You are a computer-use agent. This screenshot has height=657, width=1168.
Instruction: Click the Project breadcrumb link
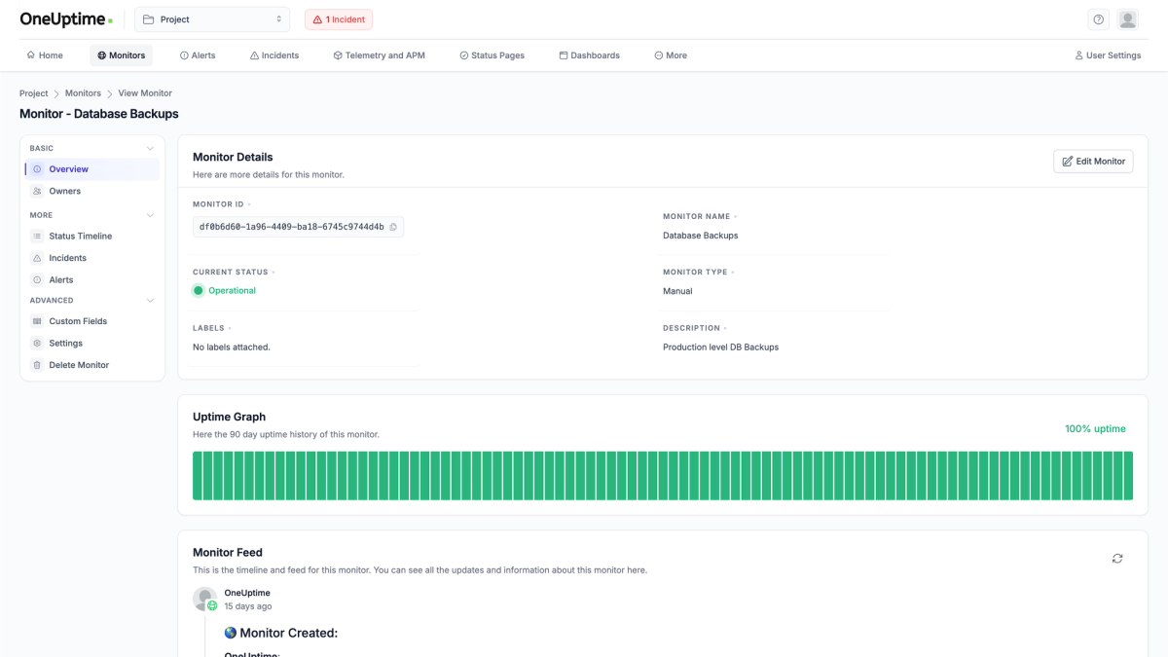tap(34, 93)
